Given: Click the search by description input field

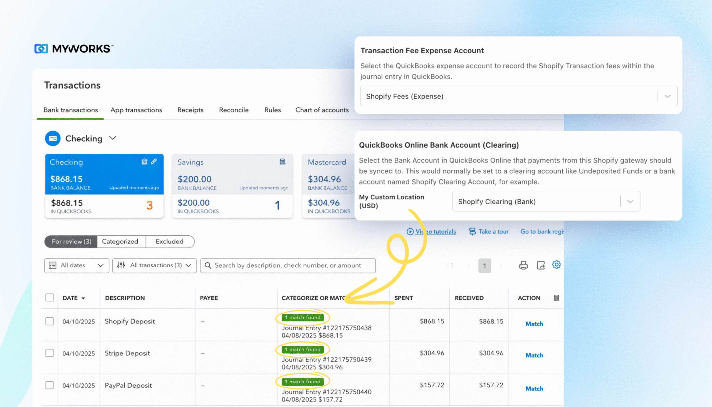Looking at the screenshot, I should coord(288,265).
